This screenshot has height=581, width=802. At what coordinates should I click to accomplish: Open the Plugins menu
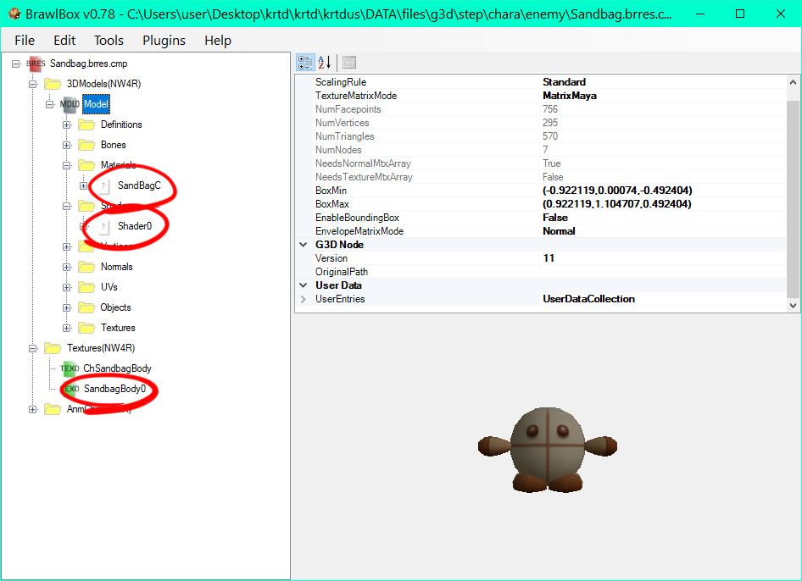click(x=164, y=40)
